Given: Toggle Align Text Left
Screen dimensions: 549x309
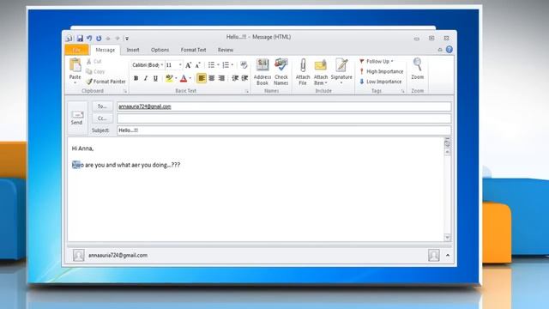Looking at the screenshot, I should [x=202, y=78].
